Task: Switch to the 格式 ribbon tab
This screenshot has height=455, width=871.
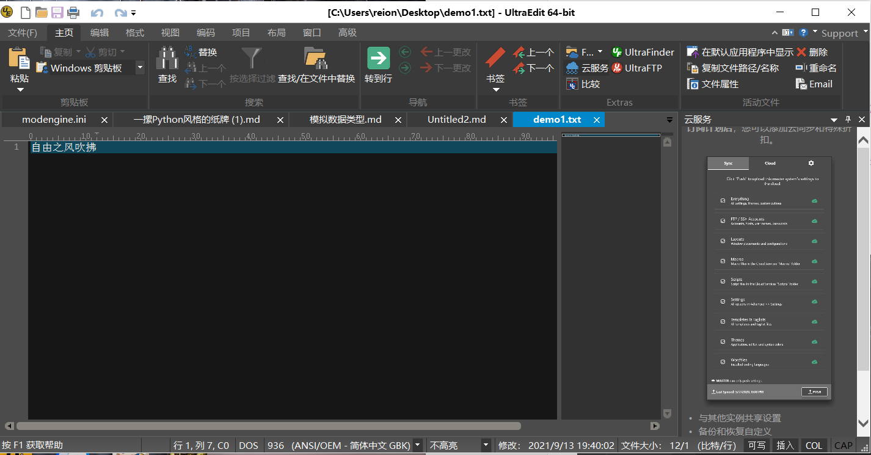Action: [x=135, y=32]
